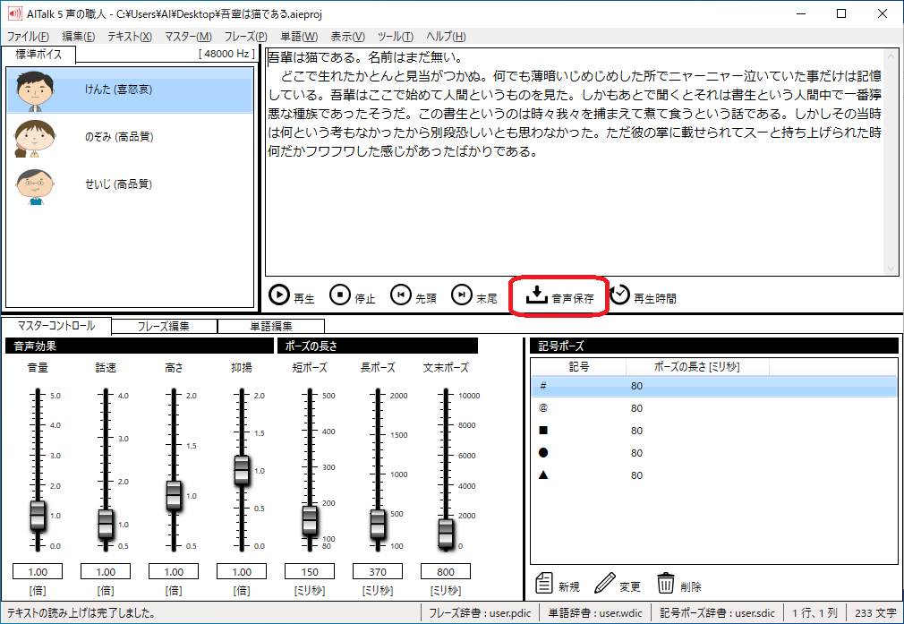Click the 話速 value field

click(x=106, y=571)
